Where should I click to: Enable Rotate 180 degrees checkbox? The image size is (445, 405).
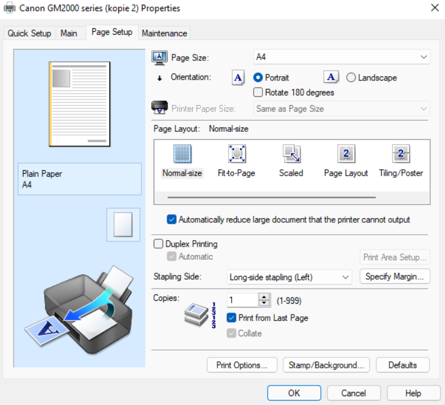tap(258, 92)
